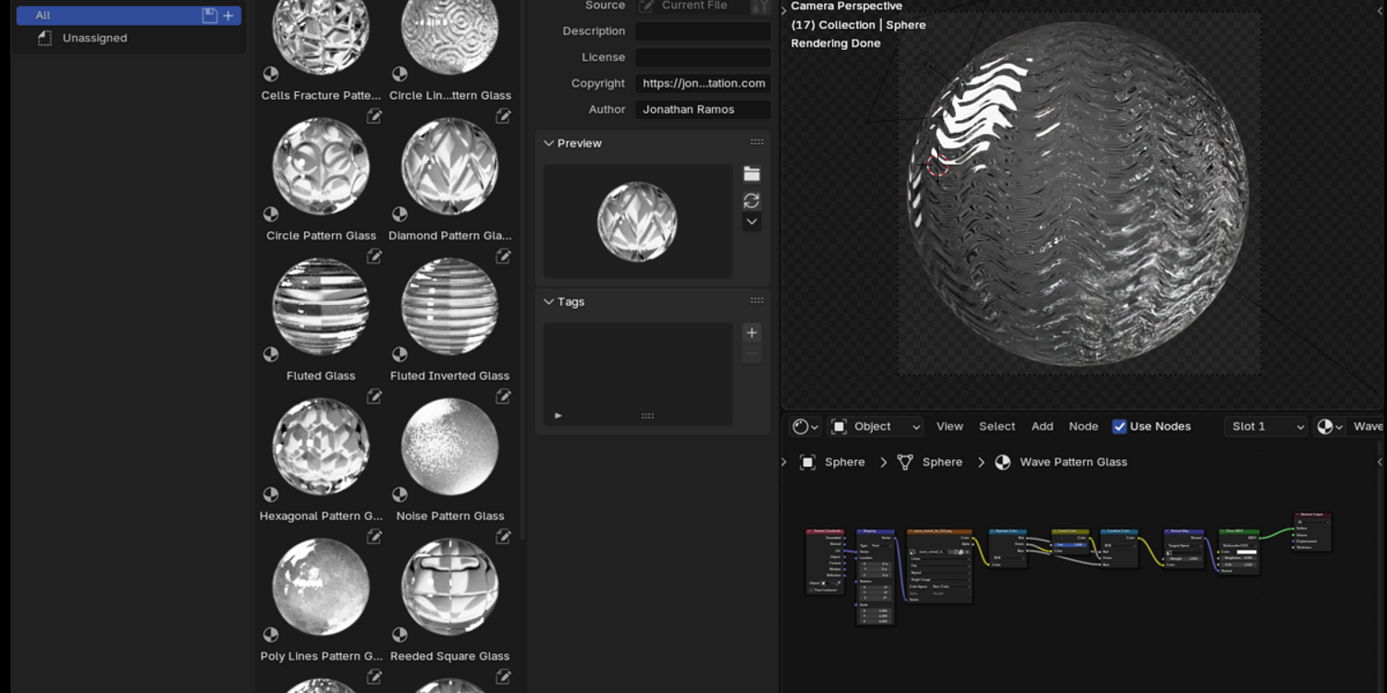Click the "Camera Perspective" viewport label
Image resolution: width=1387 pixels, height=693 pixels.
coord(846,6)
